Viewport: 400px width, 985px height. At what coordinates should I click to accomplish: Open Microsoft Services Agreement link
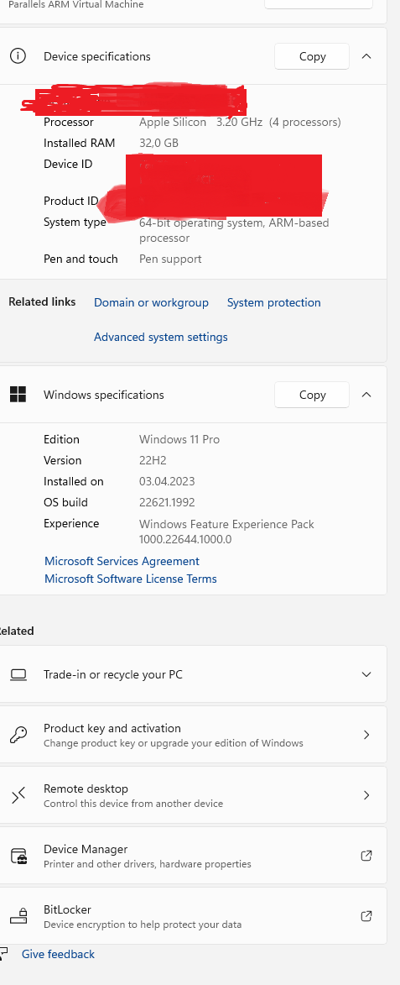coord(122,561)
